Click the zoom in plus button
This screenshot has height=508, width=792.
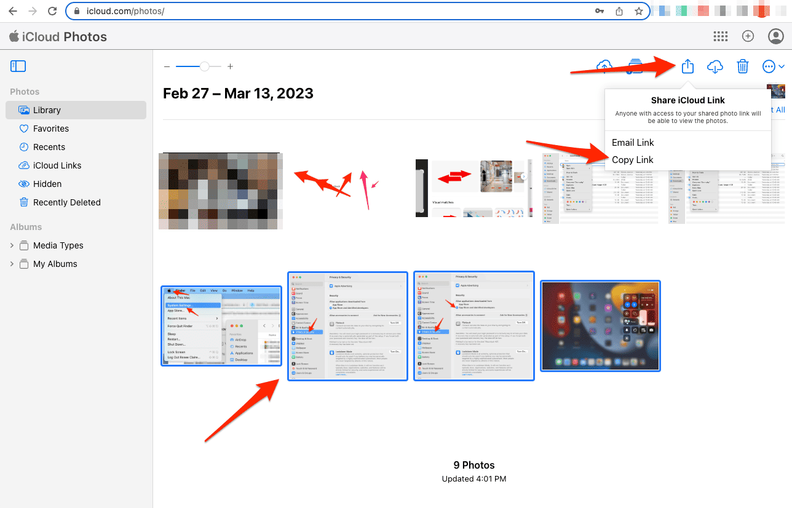[231, 66]
